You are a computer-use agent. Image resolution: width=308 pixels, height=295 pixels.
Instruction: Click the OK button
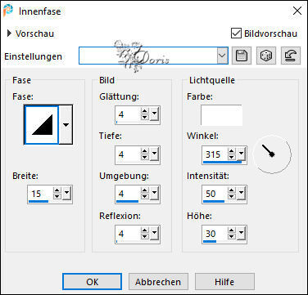93,282
